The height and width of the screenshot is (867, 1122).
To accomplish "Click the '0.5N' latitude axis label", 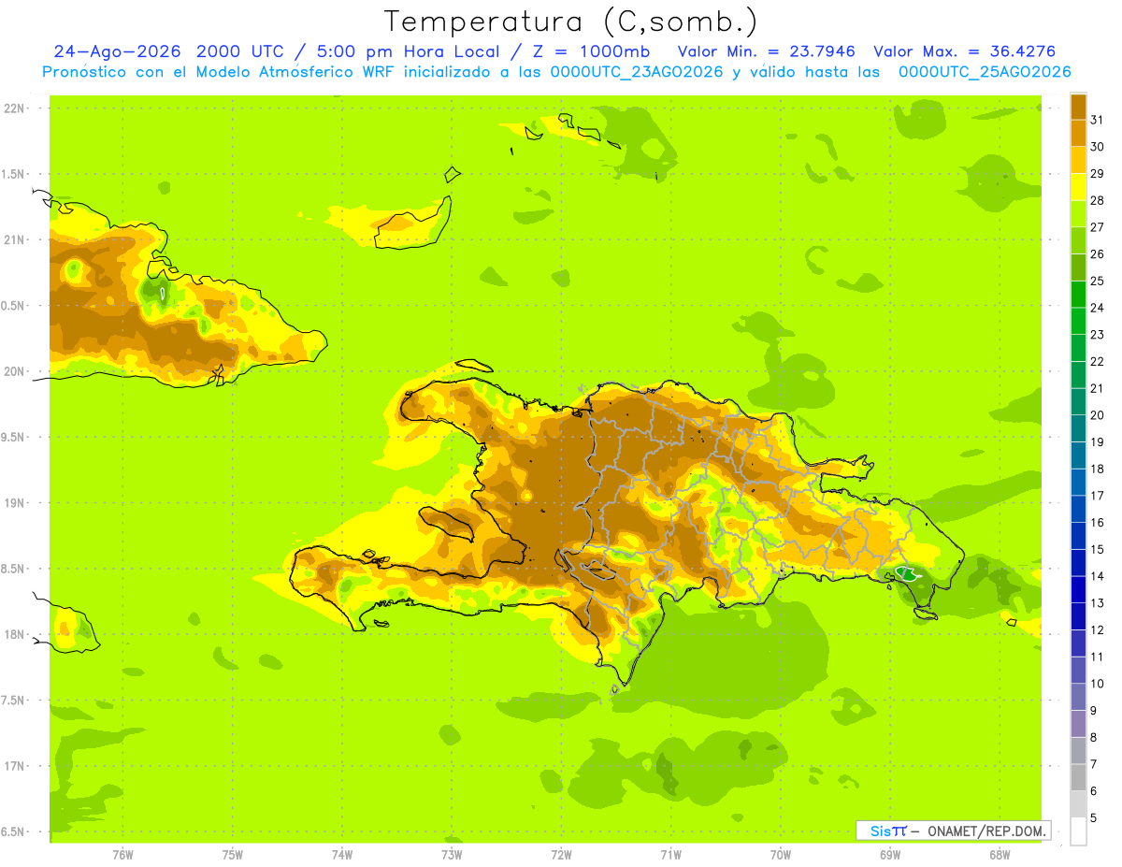I will (13, 306).
